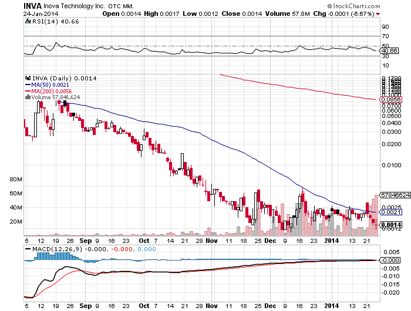
Task: Click the RSI(14) 40.66 label
Action: coord(55,22)
